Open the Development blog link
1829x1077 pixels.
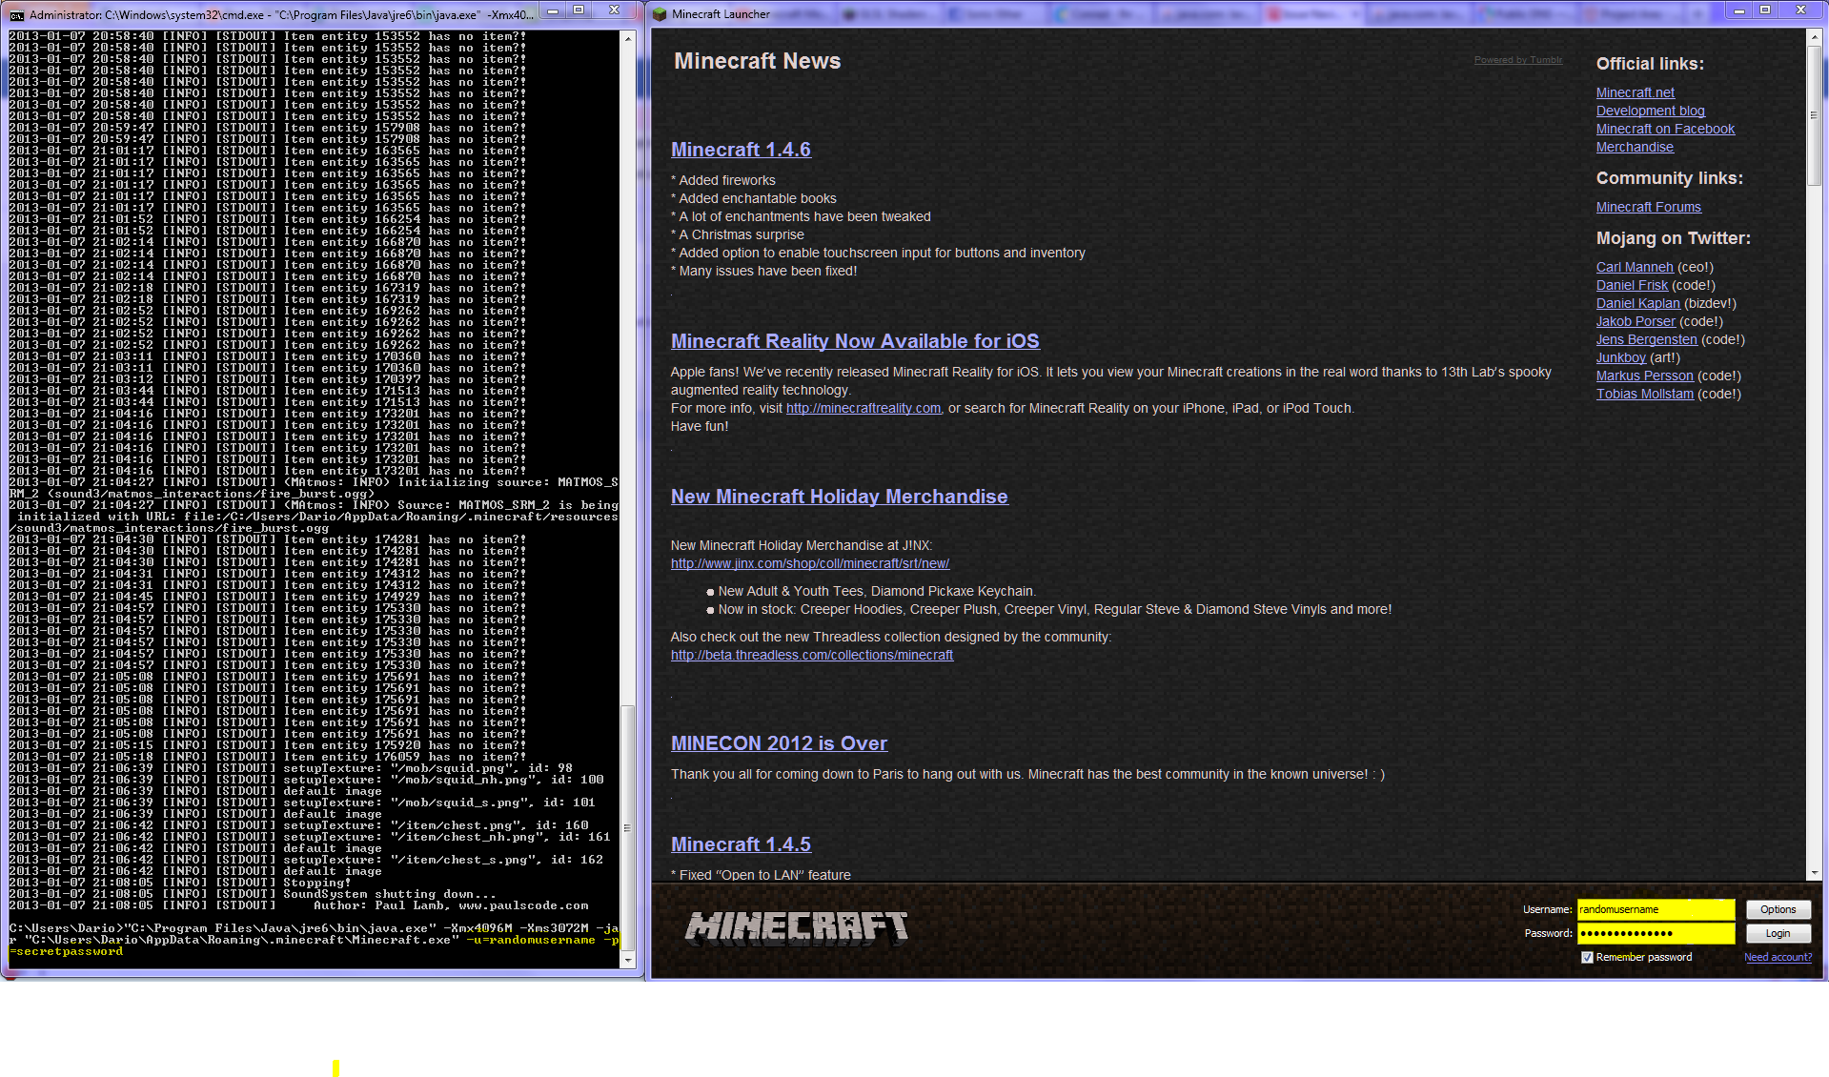[1651, 111]
